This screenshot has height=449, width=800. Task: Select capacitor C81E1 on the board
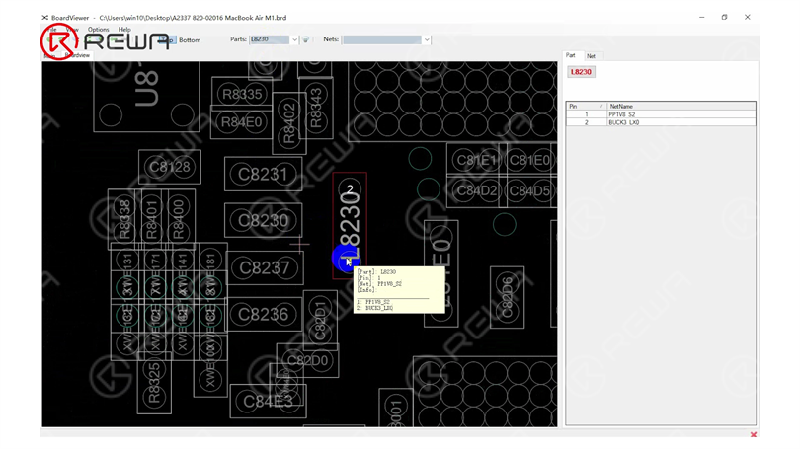476,161
